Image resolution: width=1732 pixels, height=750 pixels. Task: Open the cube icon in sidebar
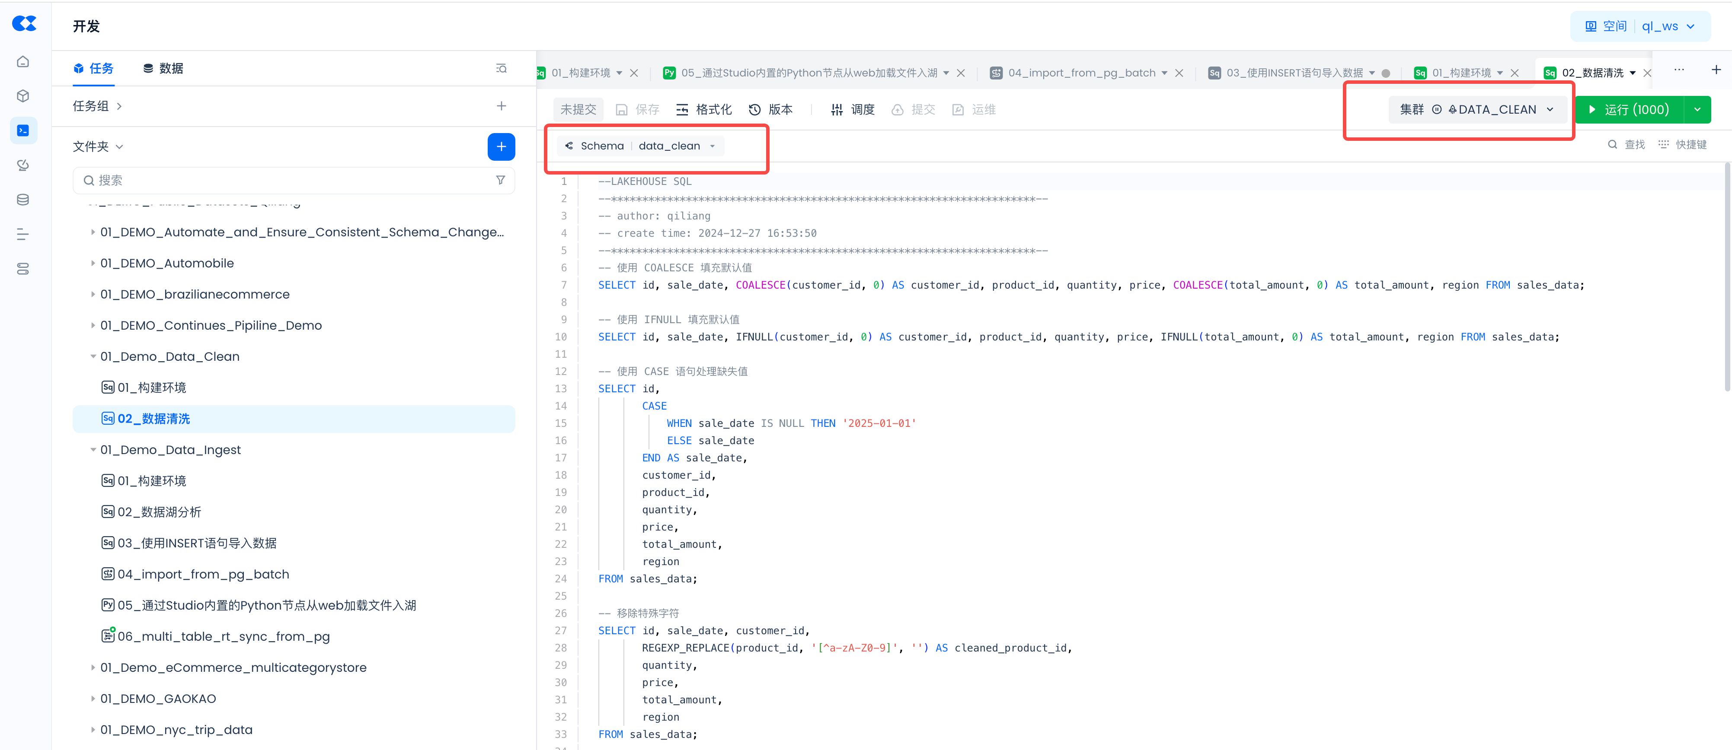pos(23,96)
